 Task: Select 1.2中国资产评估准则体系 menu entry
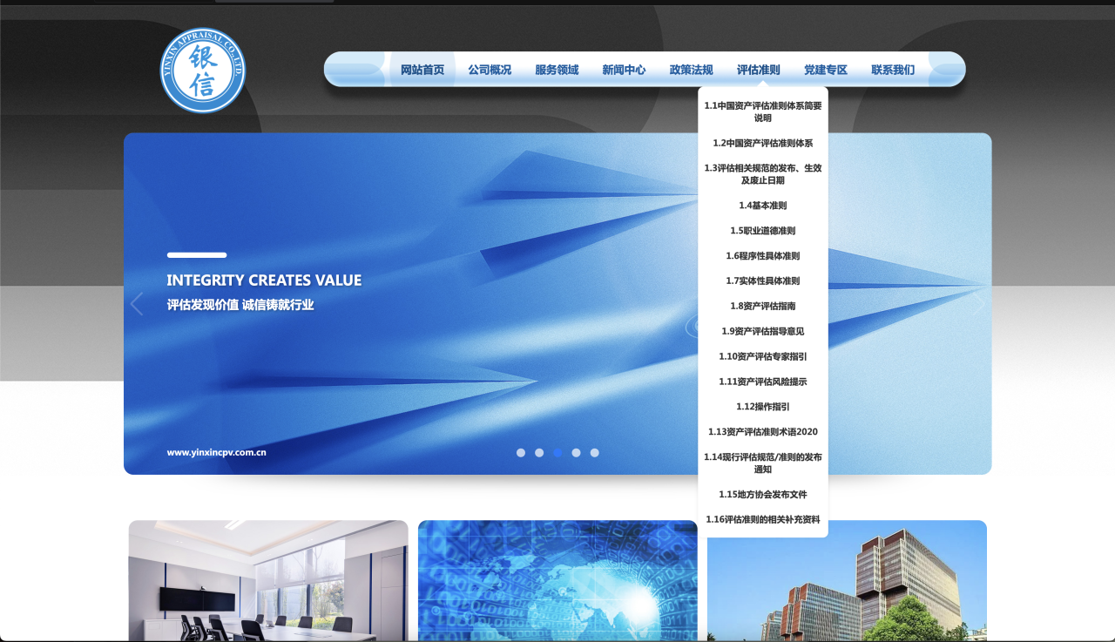[763, 143]
